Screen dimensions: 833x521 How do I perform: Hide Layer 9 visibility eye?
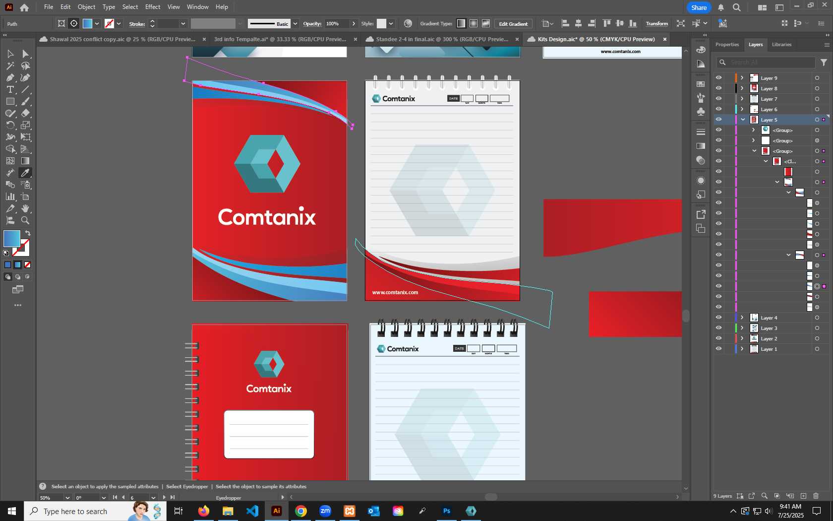coord(718,78)
